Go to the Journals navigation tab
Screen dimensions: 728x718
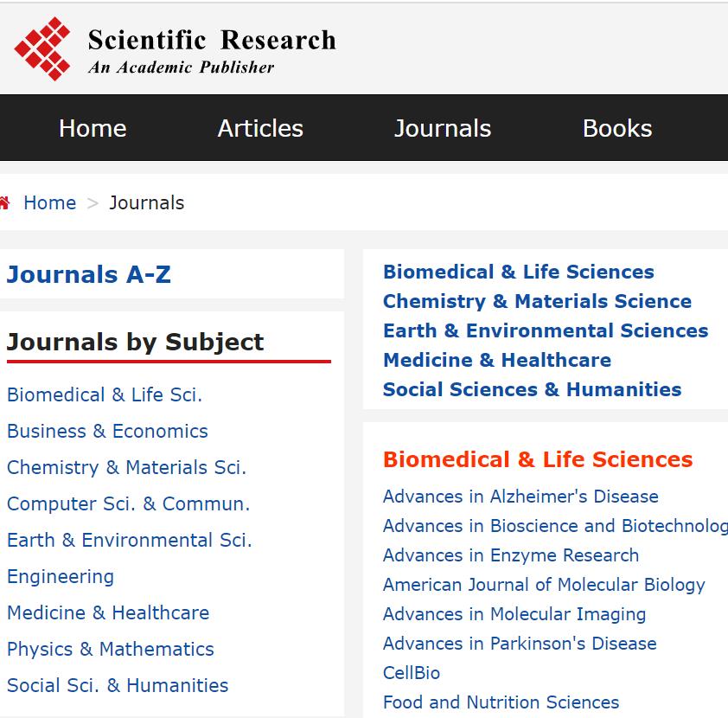coord(443,128)
